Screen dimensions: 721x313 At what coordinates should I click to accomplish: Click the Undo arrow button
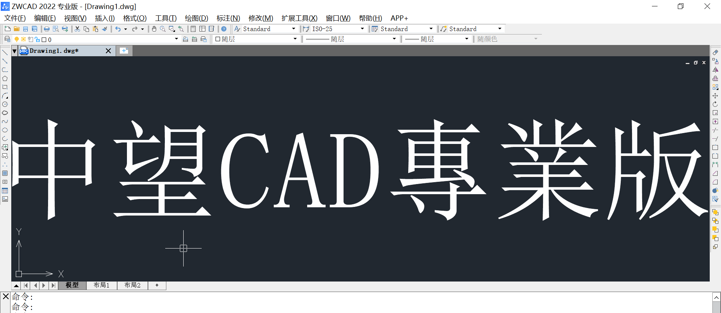118,29
